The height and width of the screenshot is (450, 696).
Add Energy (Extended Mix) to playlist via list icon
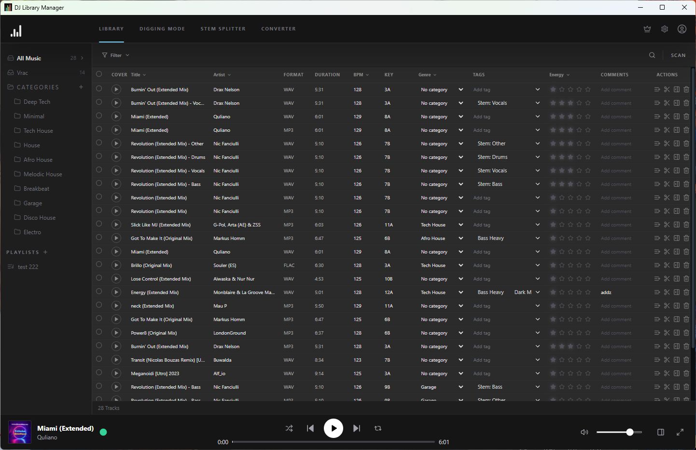(657, 292)
